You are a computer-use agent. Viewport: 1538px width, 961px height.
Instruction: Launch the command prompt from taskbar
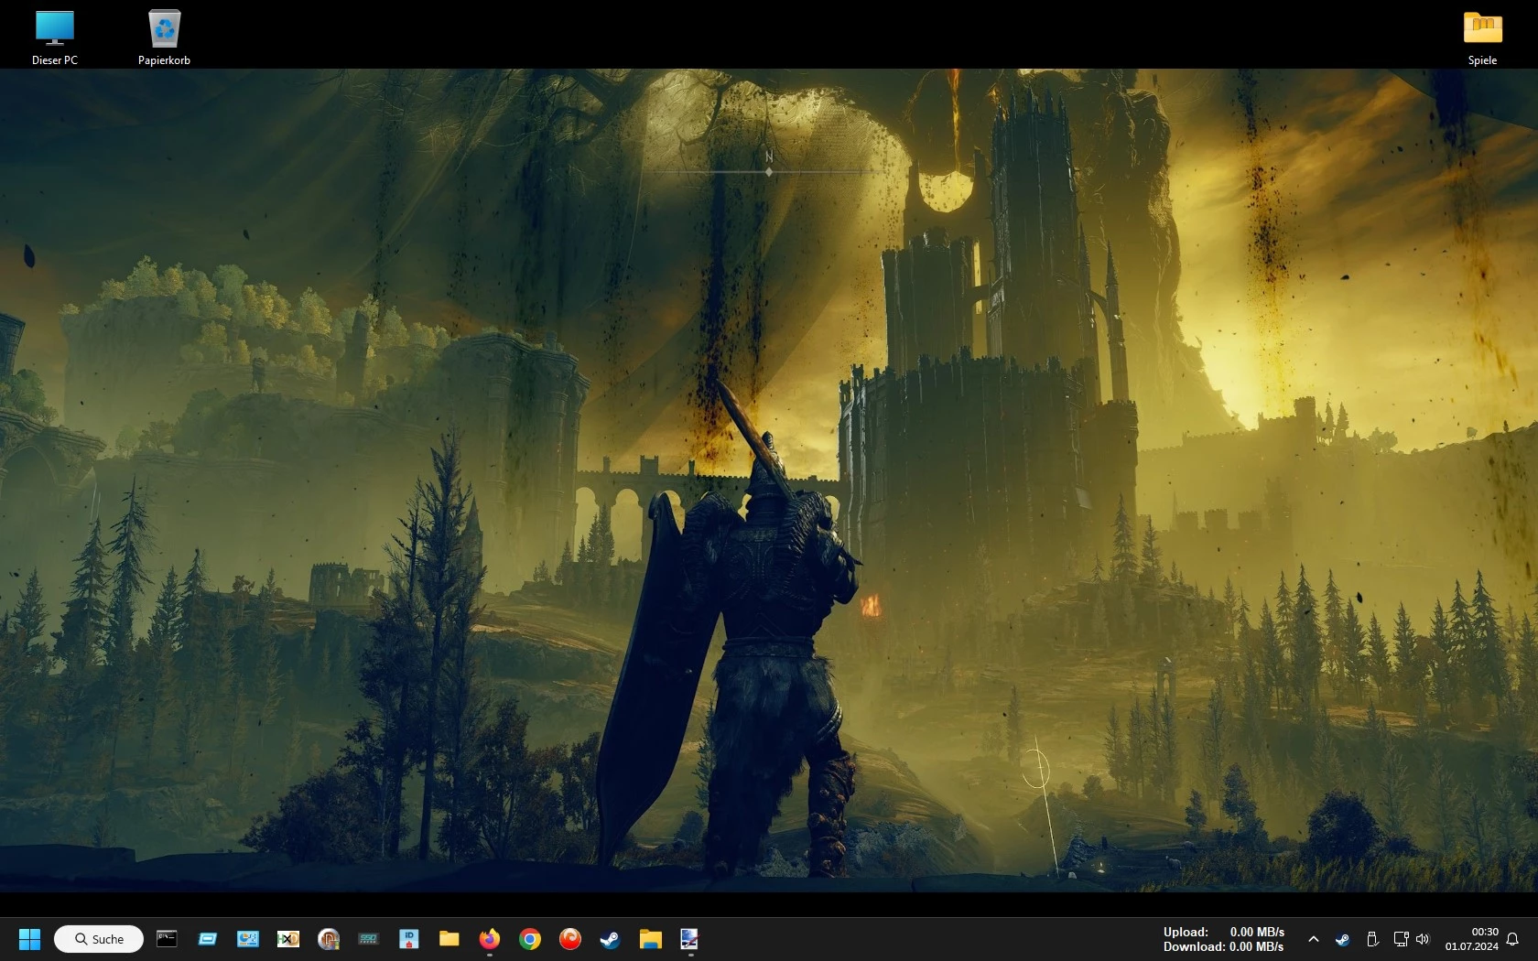(167, 939)
